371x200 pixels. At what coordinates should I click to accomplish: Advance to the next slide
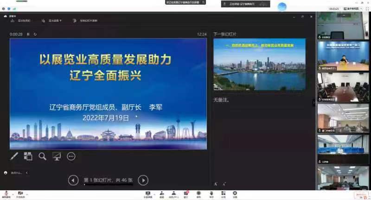[143, 181]
